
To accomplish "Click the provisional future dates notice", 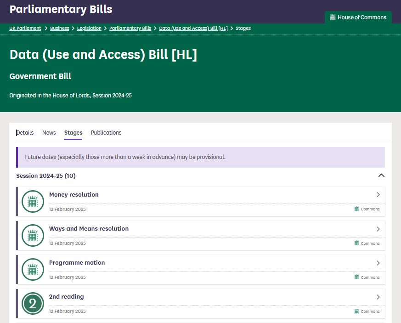I will (200, 157).
